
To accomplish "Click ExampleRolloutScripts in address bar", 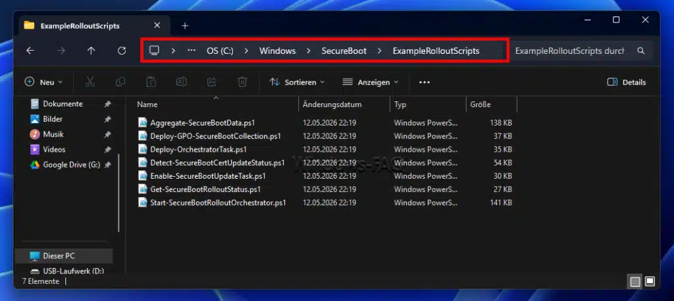I will [436, 51].
